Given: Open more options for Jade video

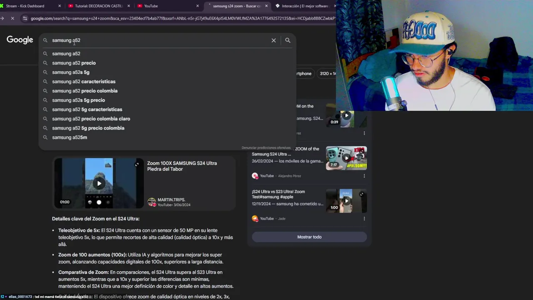Looking at the screenshot, I should pyautogui.click(x=364, y=219).
